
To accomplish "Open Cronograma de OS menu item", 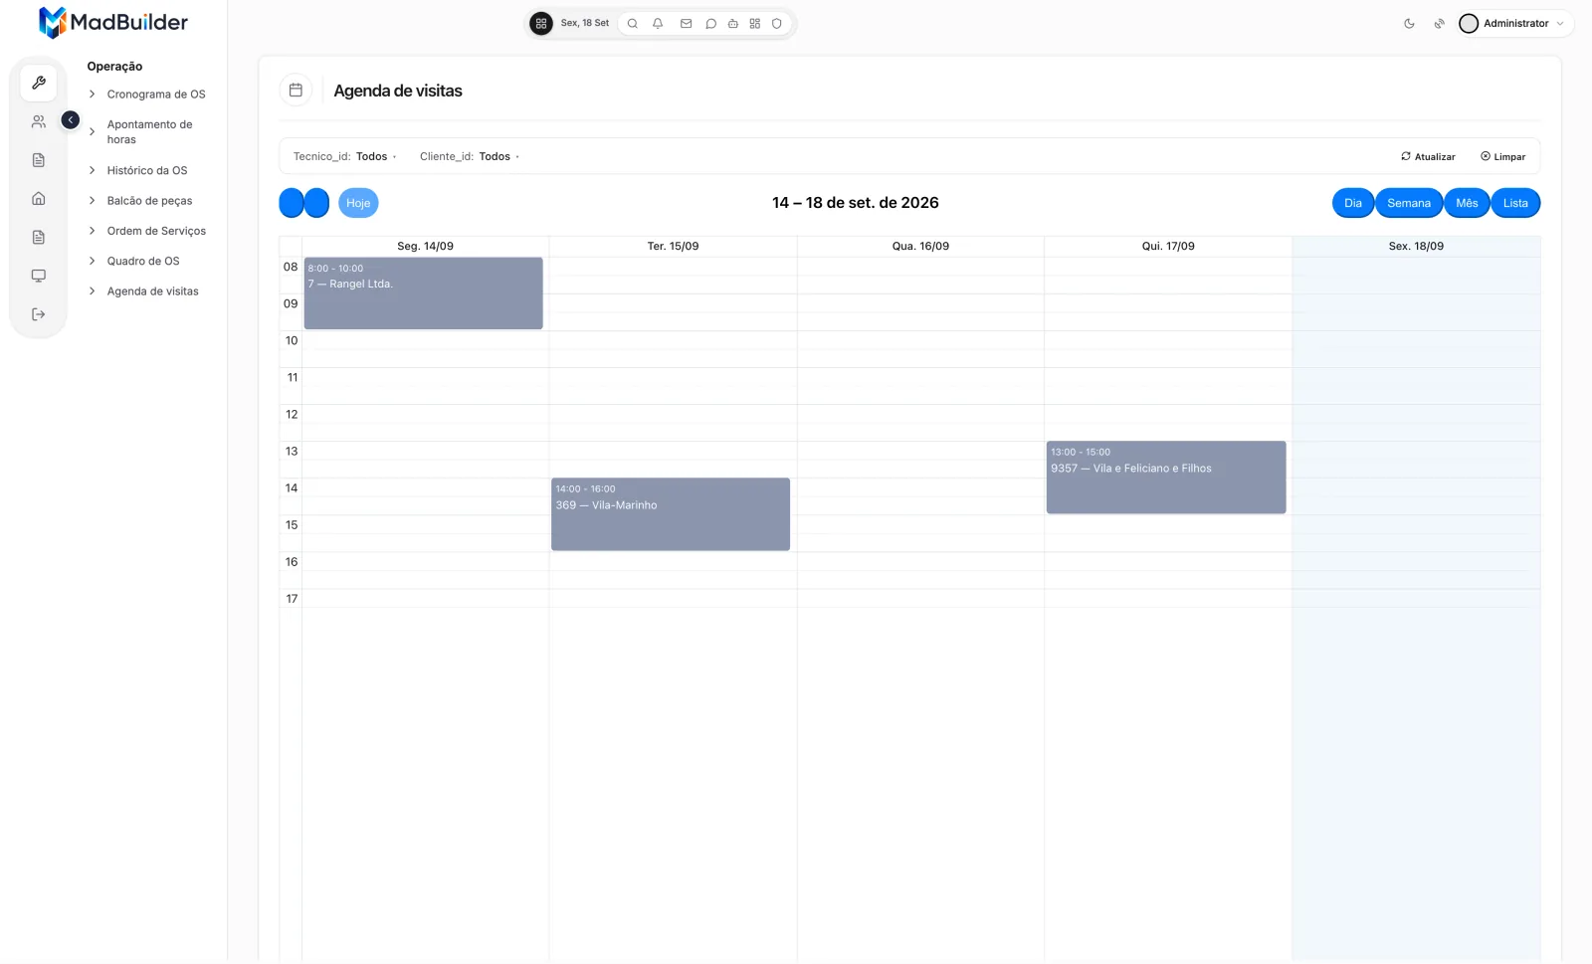I will (x=156, y=95).
